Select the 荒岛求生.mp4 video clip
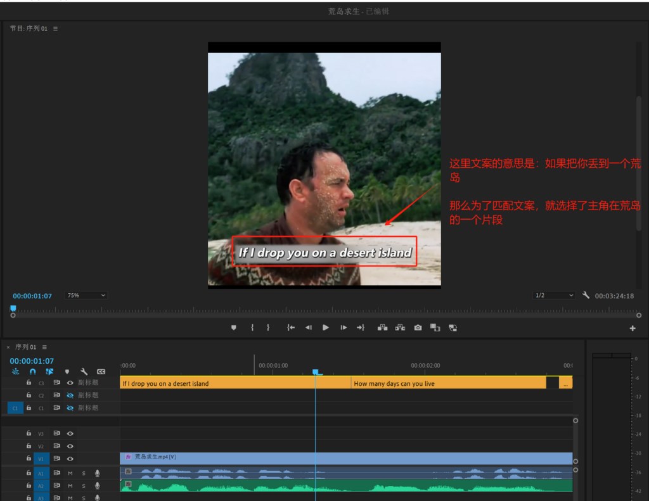The image size is (649, 501). coord(347,458)
